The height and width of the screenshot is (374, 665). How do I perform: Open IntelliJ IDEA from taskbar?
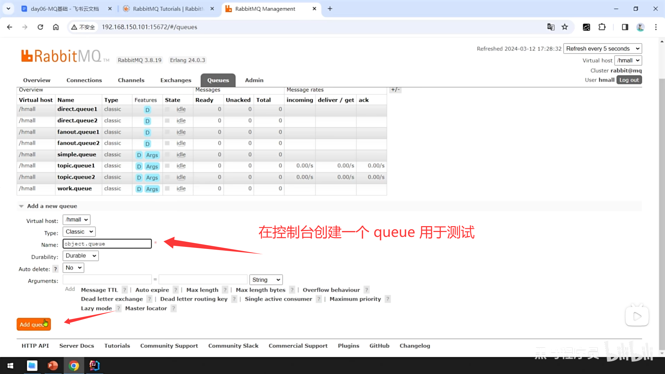(x=94, y=366)
